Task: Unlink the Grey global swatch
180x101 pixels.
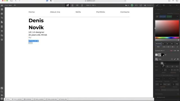Action: click(x=172, y=59)
